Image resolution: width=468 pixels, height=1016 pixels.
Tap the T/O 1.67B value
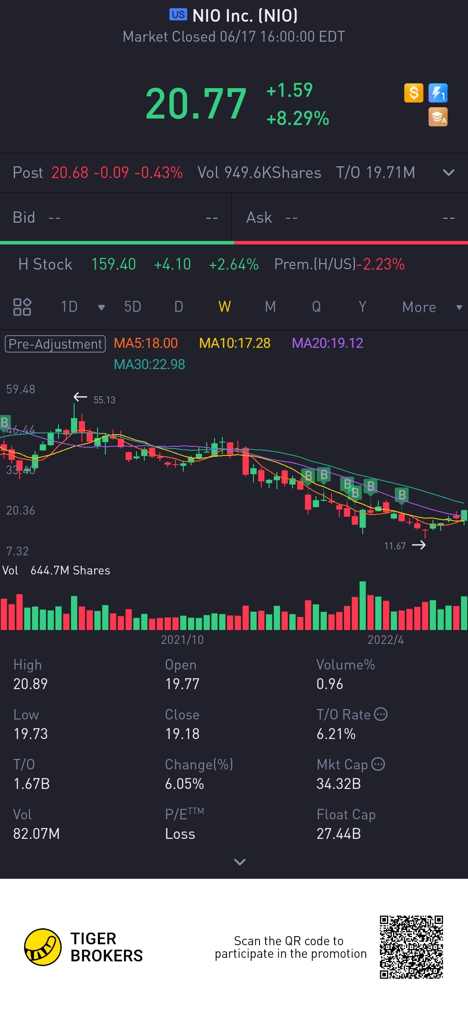coord(31,784)
